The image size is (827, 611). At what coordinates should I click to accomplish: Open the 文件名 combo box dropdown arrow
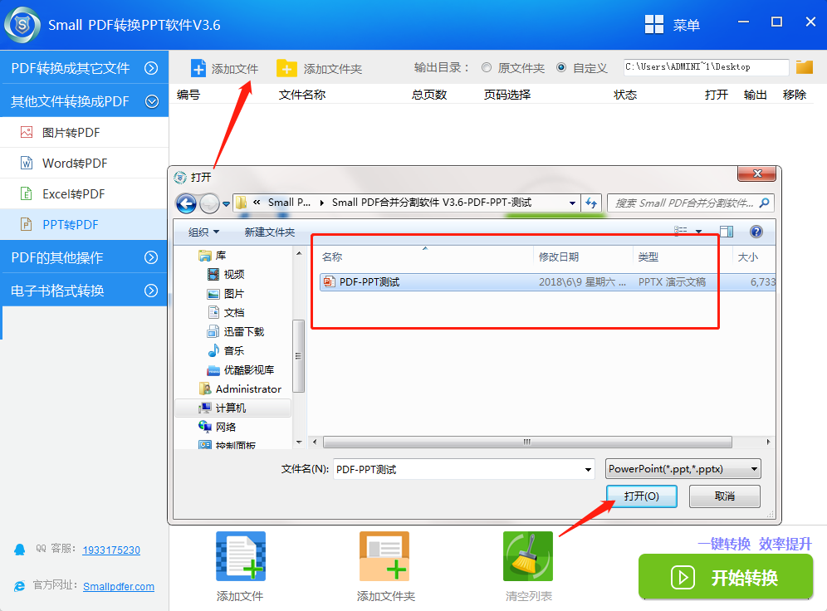pos(588,469)
